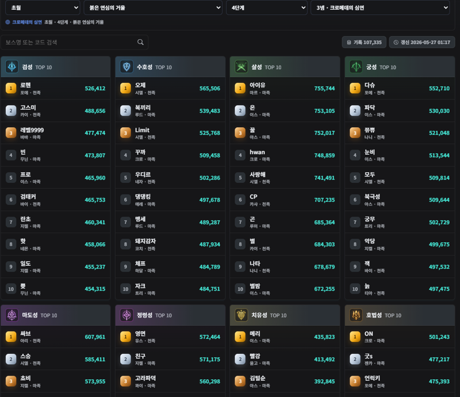Click the player name 검태커

28,196
